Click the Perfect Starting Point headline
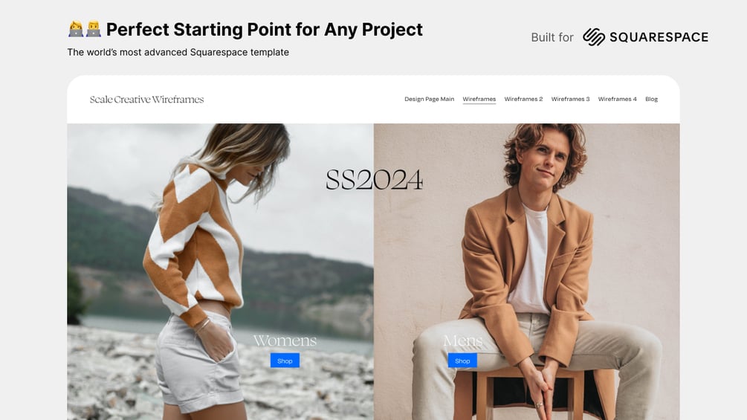 [265, 30]
